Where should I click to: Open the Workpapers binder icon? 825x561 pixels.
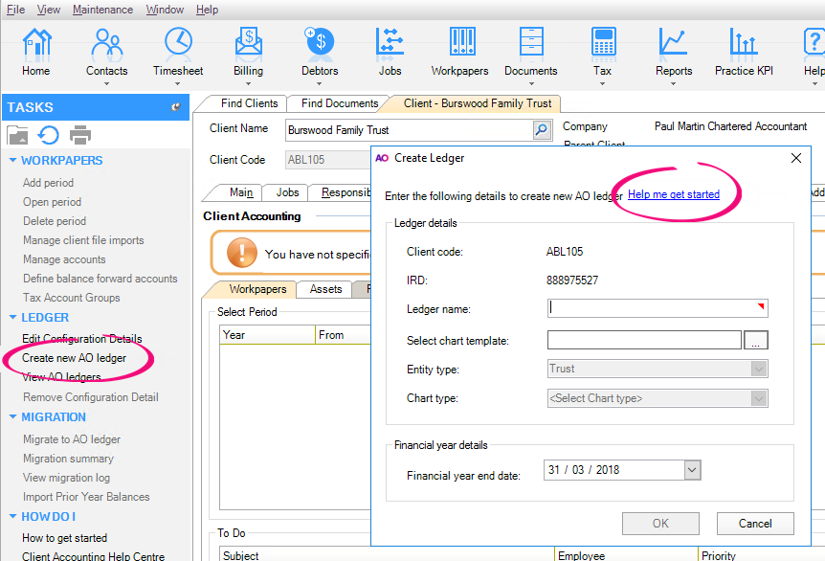[x=460, y=43]
